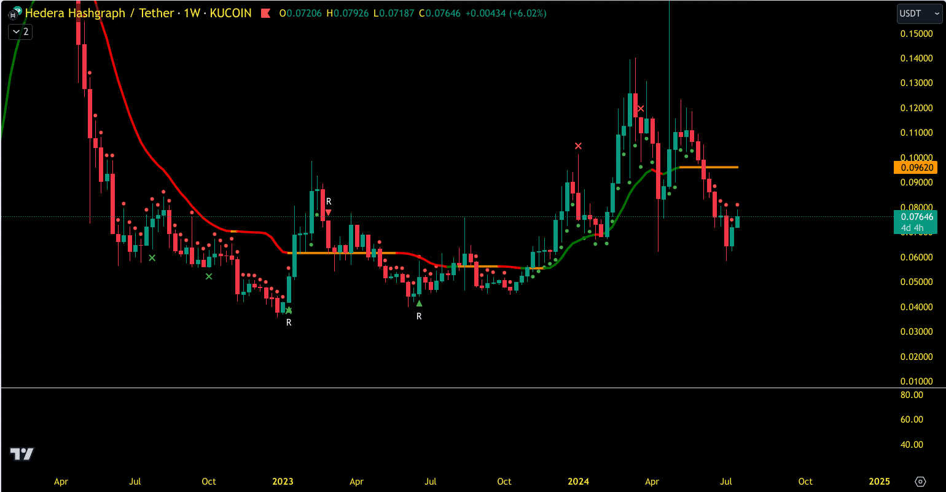Viewport: 946px width, 492px height.
Task: Click the red flag icon beside KUCOIN
Action: pos(267,13)
